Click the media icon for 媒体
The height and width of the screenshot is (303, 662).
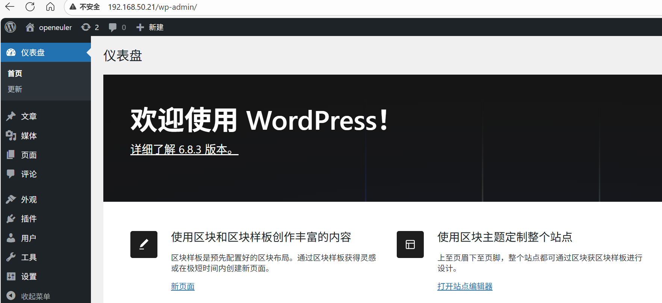click(11, 135)
